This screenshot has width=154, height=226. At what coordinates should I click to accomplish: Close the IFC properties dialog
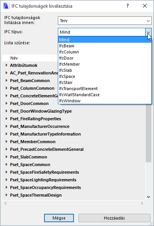coord(144,6)
